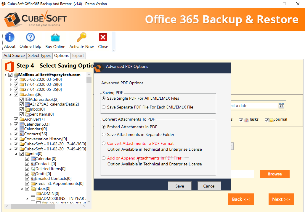Click the Online Help question mark icon
305x212 pixels.
pos(30,37)
